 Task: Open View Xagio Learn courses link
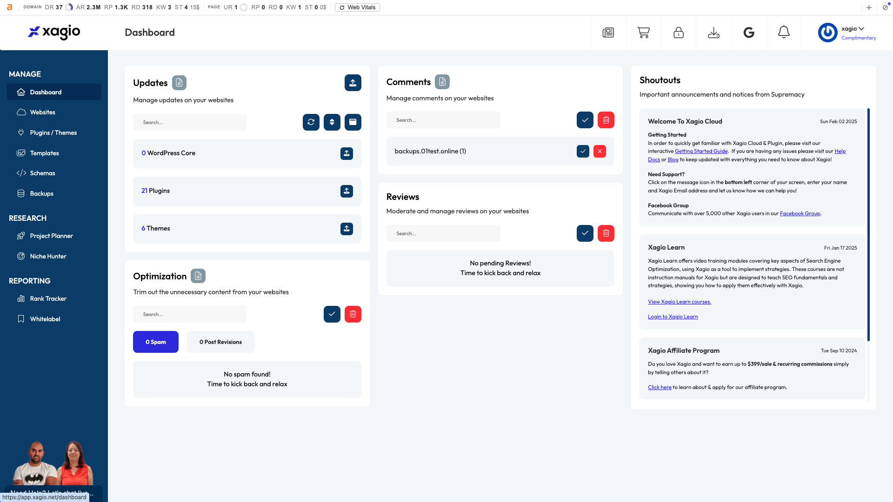tap(680, 302)
